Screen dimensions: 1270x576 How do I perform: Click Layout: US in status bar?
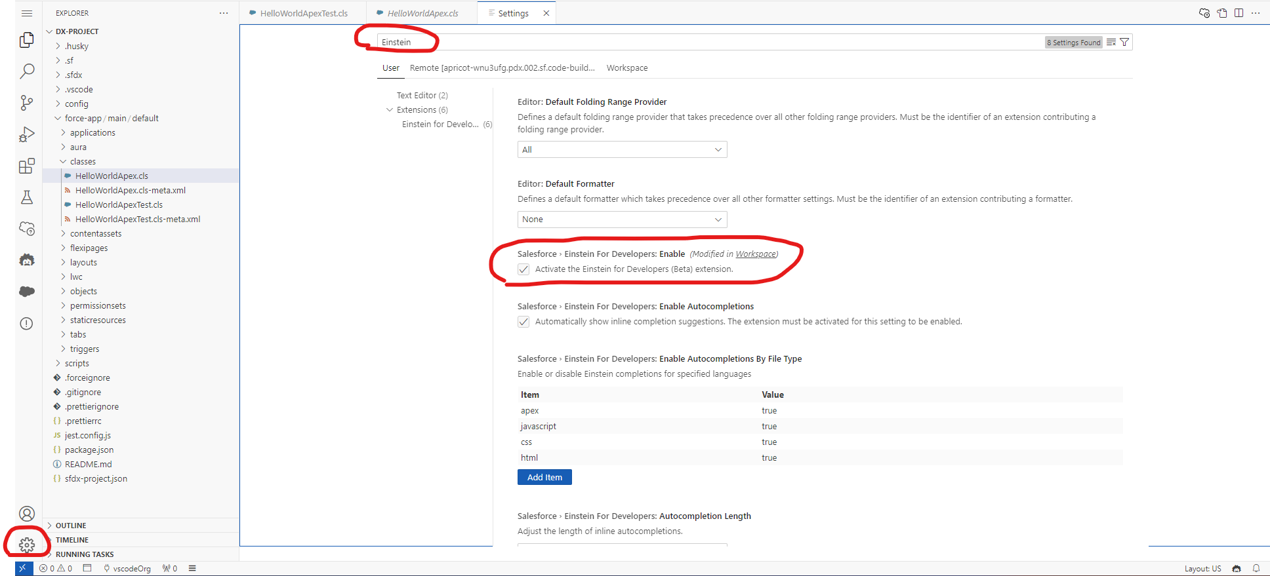point(1202,568)
